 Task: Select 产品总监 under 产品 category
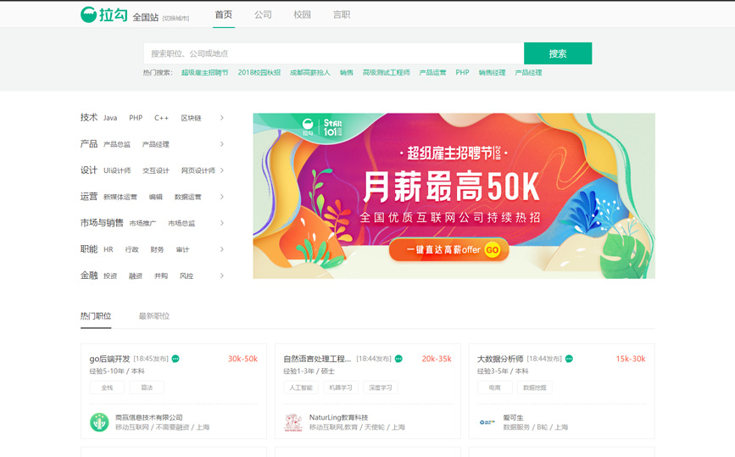click(117, 144)
